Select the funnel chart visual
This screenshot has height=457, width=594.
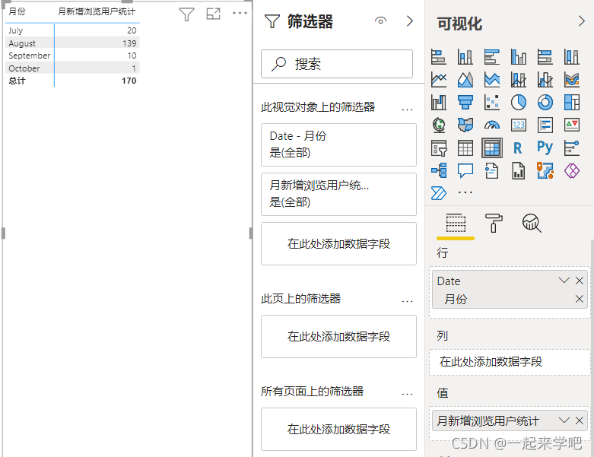tap(465, 102)
